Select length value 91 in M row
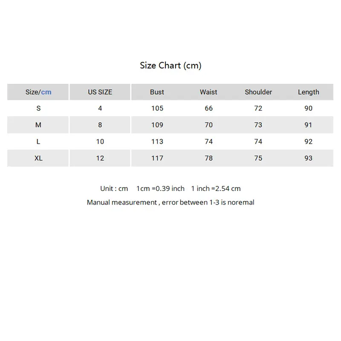The height and width of the screenshot is (341, 341). [309, 125]
